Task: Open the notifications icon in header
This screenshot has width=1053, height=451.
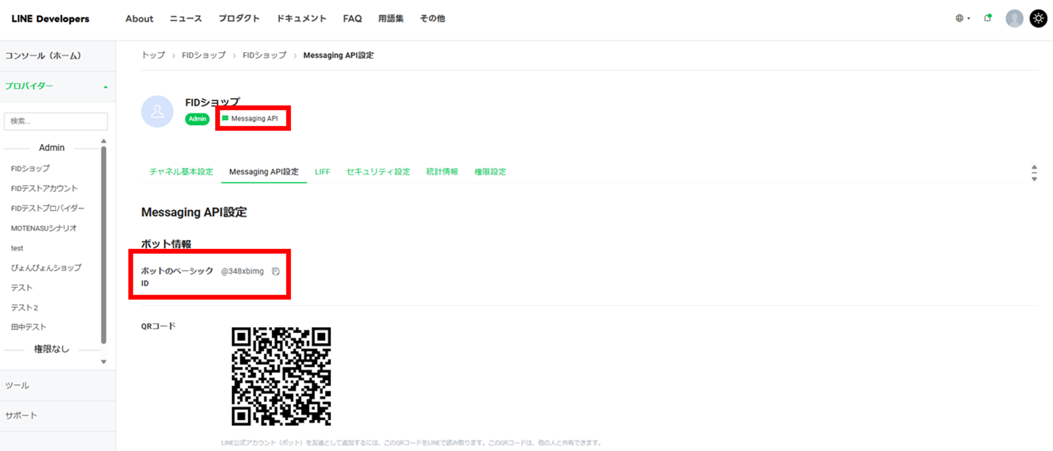Action: tap(987, 19)
